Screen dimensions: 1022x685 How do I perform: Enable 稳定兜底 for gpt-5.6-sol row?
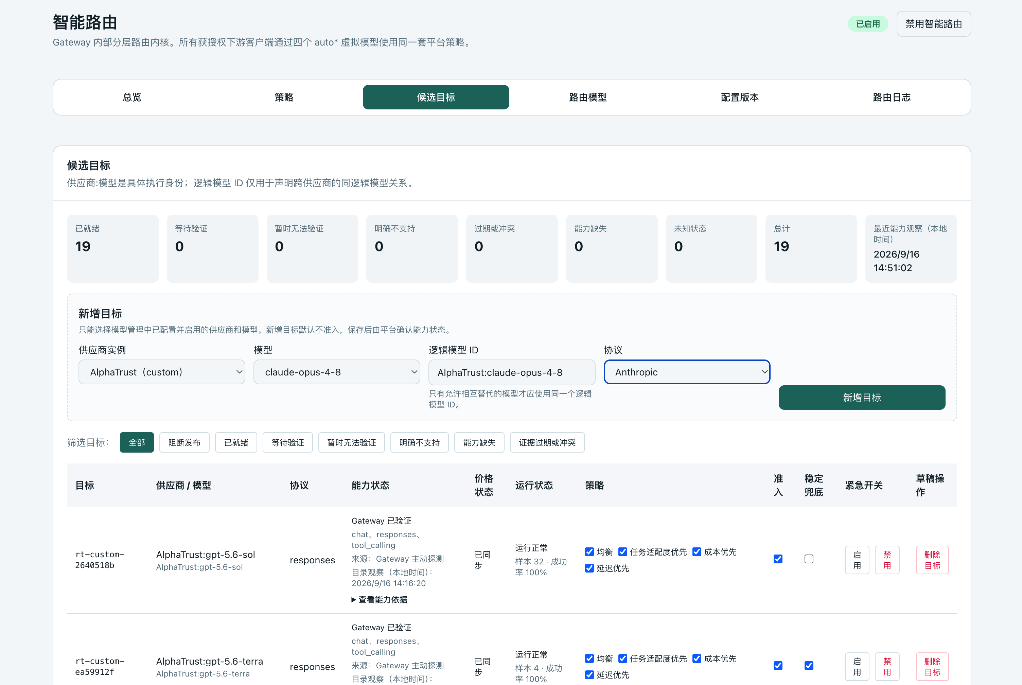(x=809, y=559)
